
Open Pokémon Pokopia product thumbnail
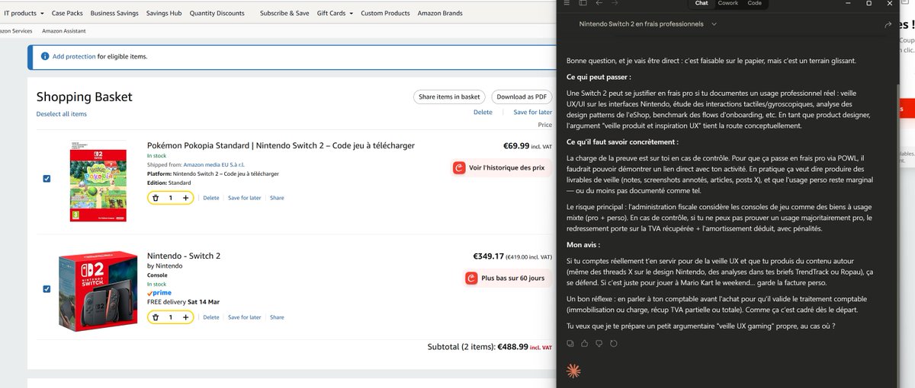[x=98, y=180]
